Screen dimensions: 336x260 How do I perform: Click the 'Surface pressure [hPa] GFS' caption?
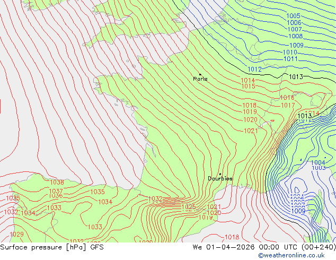point(52,247)
